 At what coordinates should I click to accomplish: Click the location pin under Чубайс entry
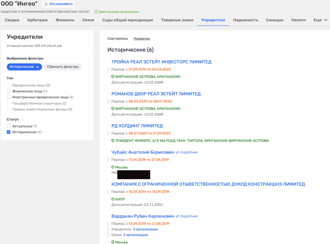pos(113,167)
